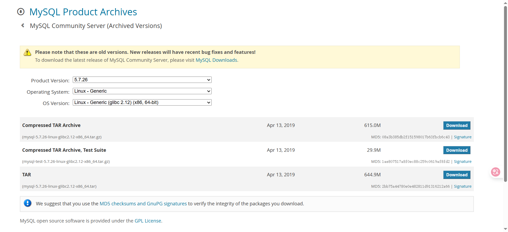The width and height of the screenshot is (508, 232).
Task: Click the yellow warning triangle icon
Action: click(27, 53)
